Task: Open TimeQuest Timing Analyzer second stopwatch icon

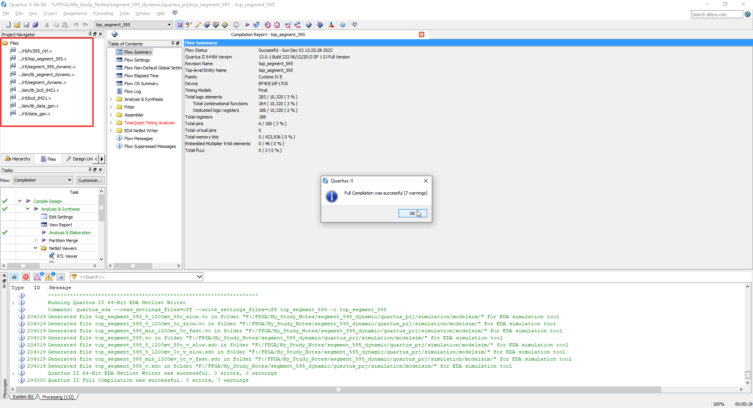Action: click(277, 25)
